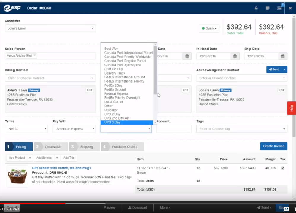
Task: Open the Open status dropdown
Action: 209,28
